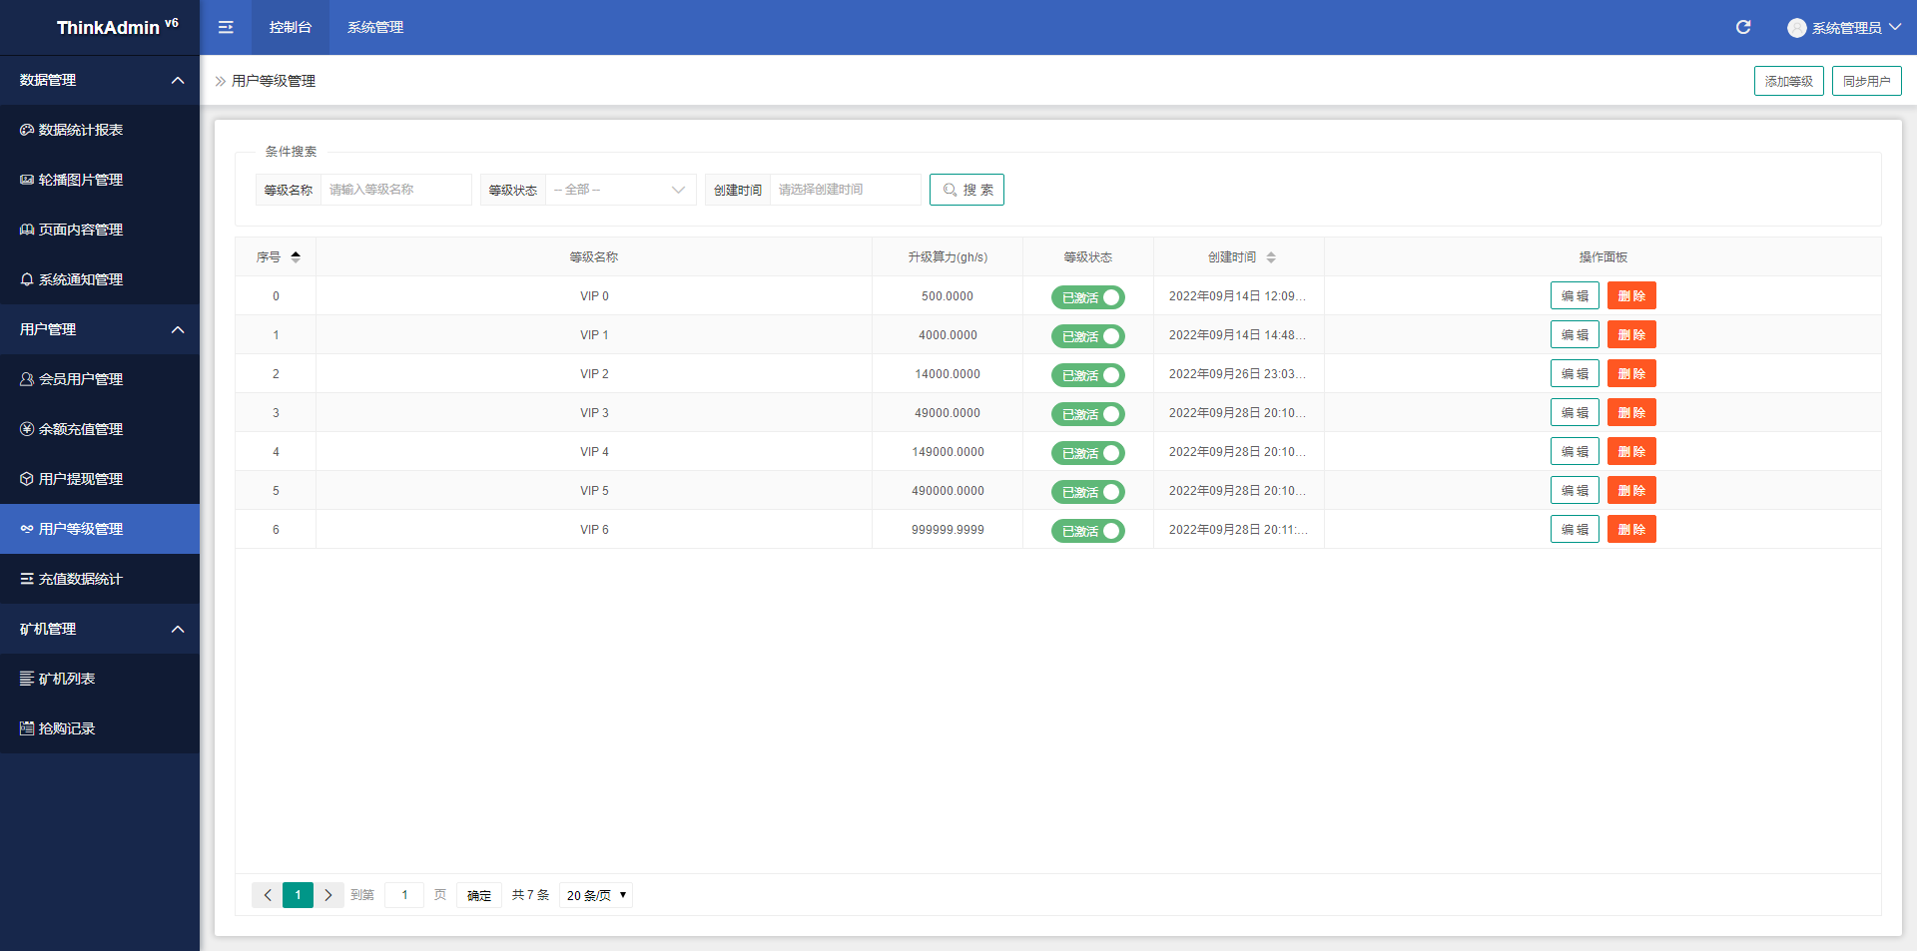Switch to the 系统管理 top tab
Viewport: 1917px width, 951px height.
tap(375, 27)
